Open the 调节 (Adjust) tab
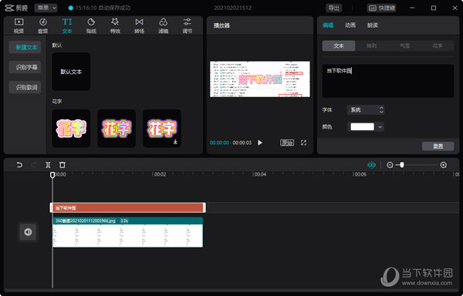Viewport: 463px width, 296px height. (x=188, y=25)
